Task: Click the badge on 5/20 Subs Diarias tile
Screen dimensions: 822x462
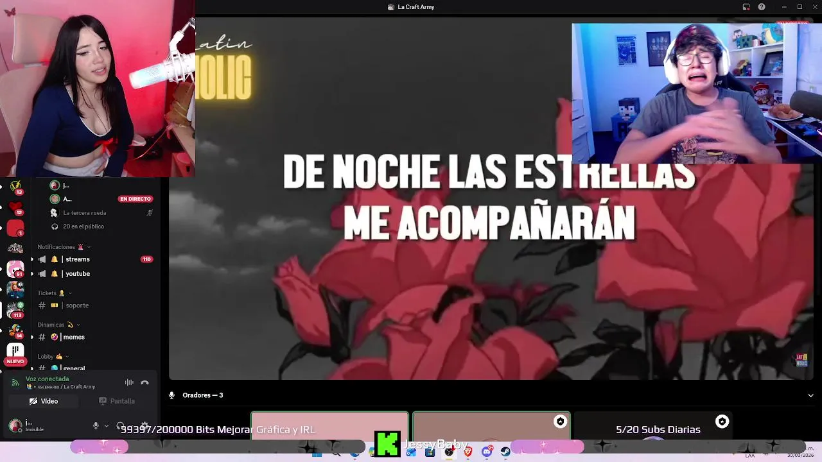Action: (722, 422)
